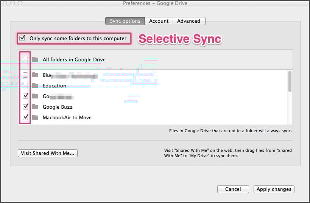This screenshot has width=310, height=203.
Task: Uncheck the blurred Go… folder checkbox
Action: click(25, 96)
